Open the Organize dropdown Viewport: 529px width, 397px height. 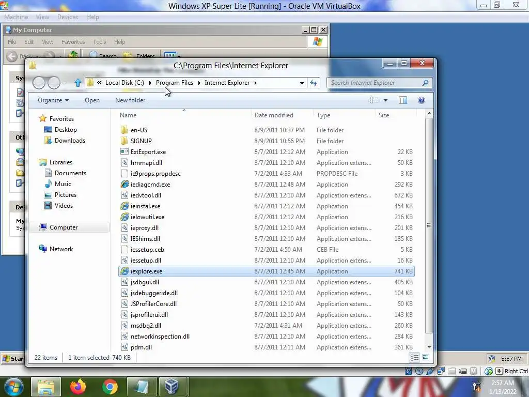coord(53,100)
